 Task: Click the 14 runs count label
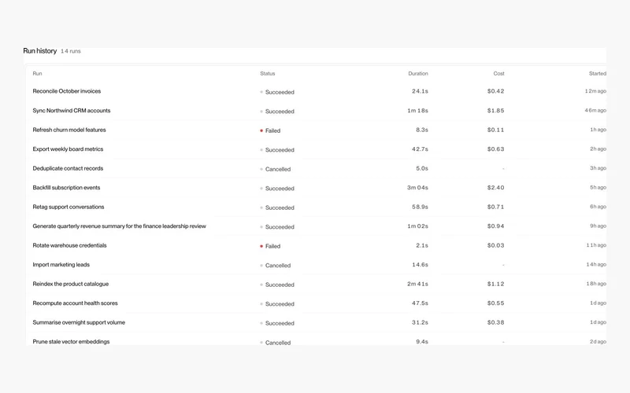click(x=71, y=51)
